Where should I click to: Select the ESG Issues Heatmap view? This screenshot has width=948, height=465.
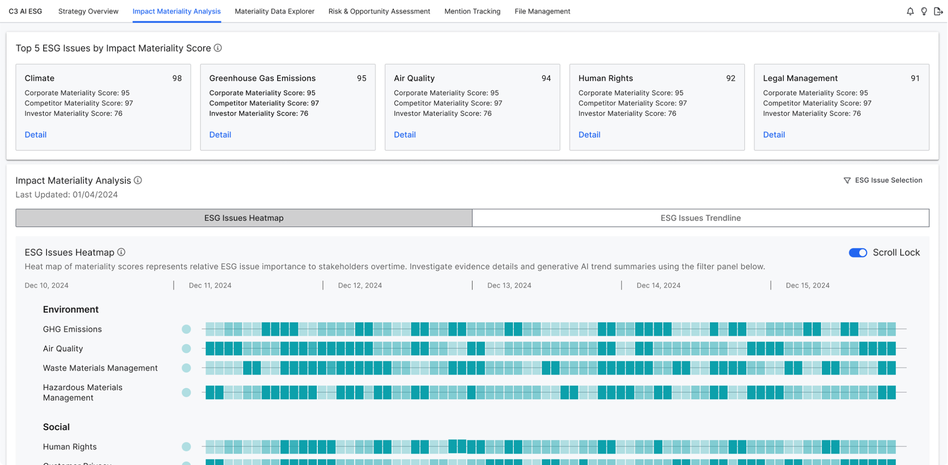click(x=244, y=218)
